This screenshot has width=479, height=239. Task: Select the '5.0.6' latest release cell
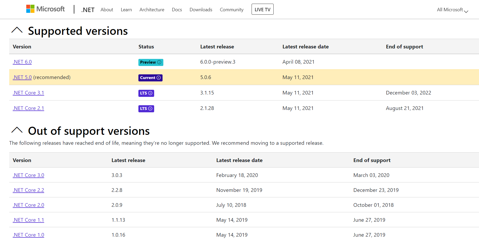pyautogui.click(x=206, y=77)
